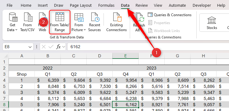Open the Automate tab
Image resolution: width=229 pixels, height=111 pixels.
(x=177, y=5)
